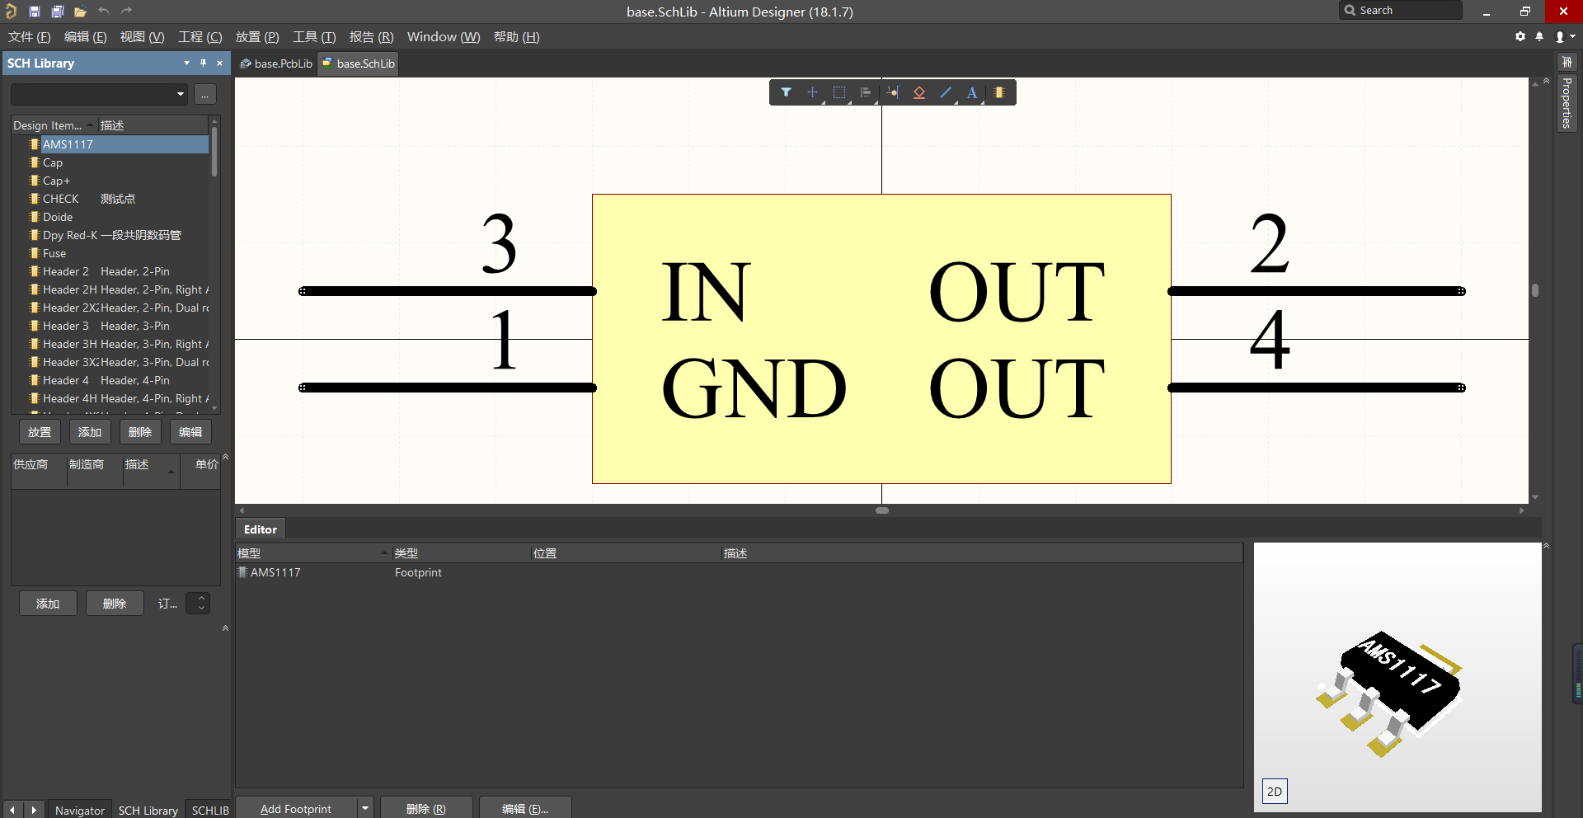This screenshot has width=1583, height=818.
Task: Select the place text string tool
Action: pyautogui.click(x=972, y=92)
